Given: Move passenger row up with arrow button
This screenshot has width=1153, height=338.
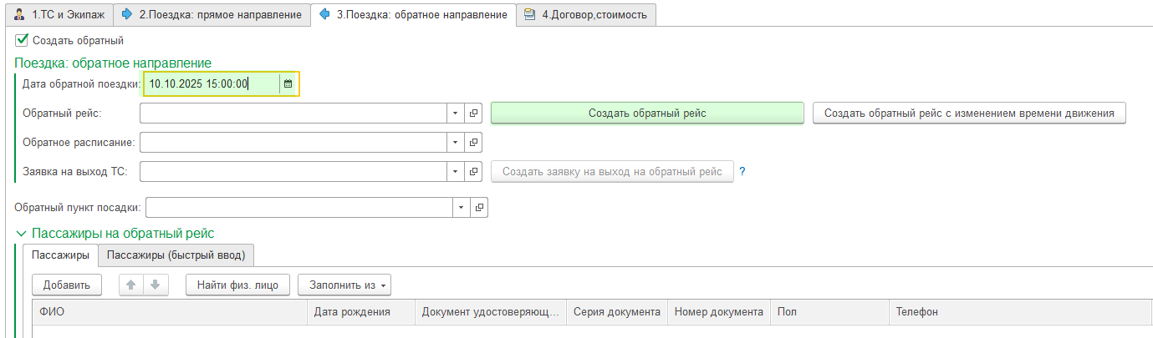Looking at the screenshot, I should pyautogui.click(x=131, y=285).
